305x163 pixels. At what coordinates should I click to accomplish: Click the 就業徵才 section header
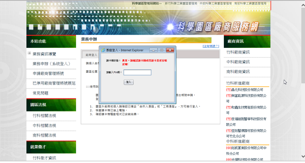(x=51, y=147)
